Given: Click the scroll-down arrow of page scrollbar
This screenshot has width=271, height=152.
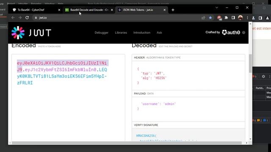Looking at the screenshot, I should (250, 139).
